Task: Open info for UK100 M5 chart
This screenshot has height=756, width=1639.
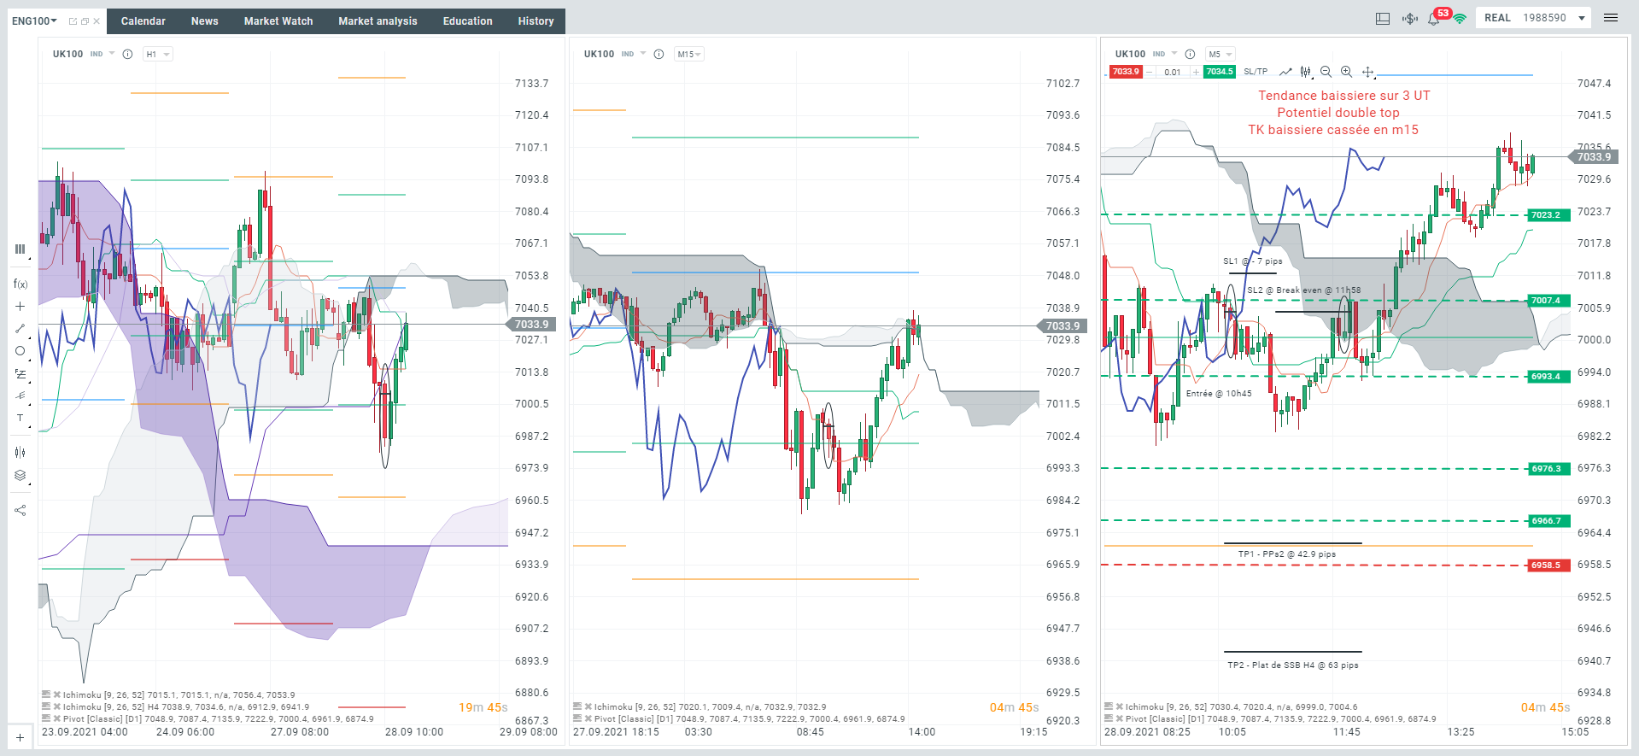Action: (1190, 54)
